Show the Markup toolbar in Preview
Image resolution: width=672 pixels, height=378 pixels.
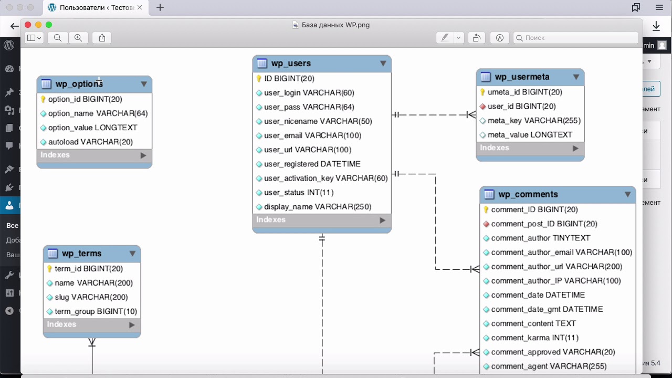(x=500, y=38)
